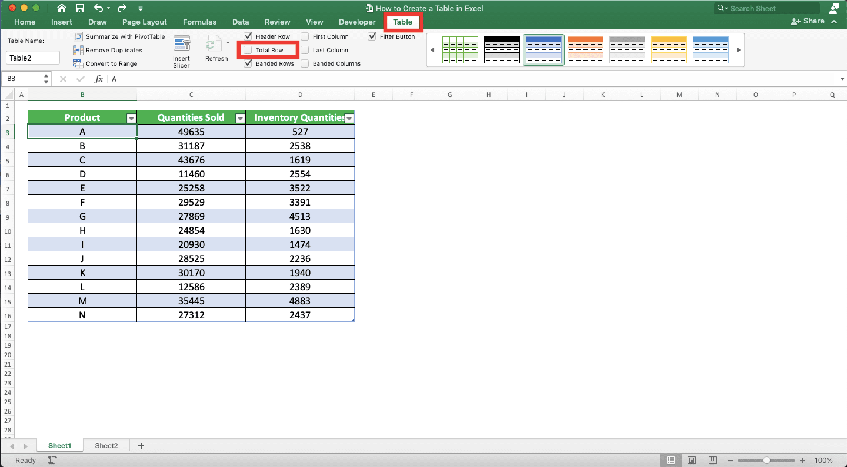The width and height of the screenshot is (847, 467).
Task: Open the Name Box dropdown stepper
Action: [46, 79]
